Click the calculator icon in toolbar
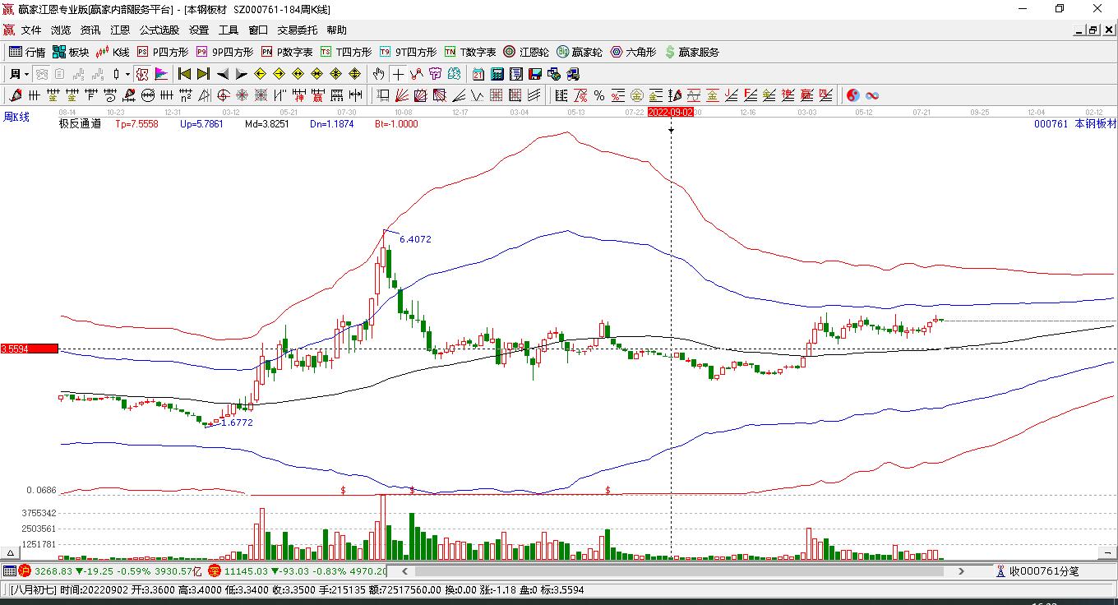 (x=497, y=74)
